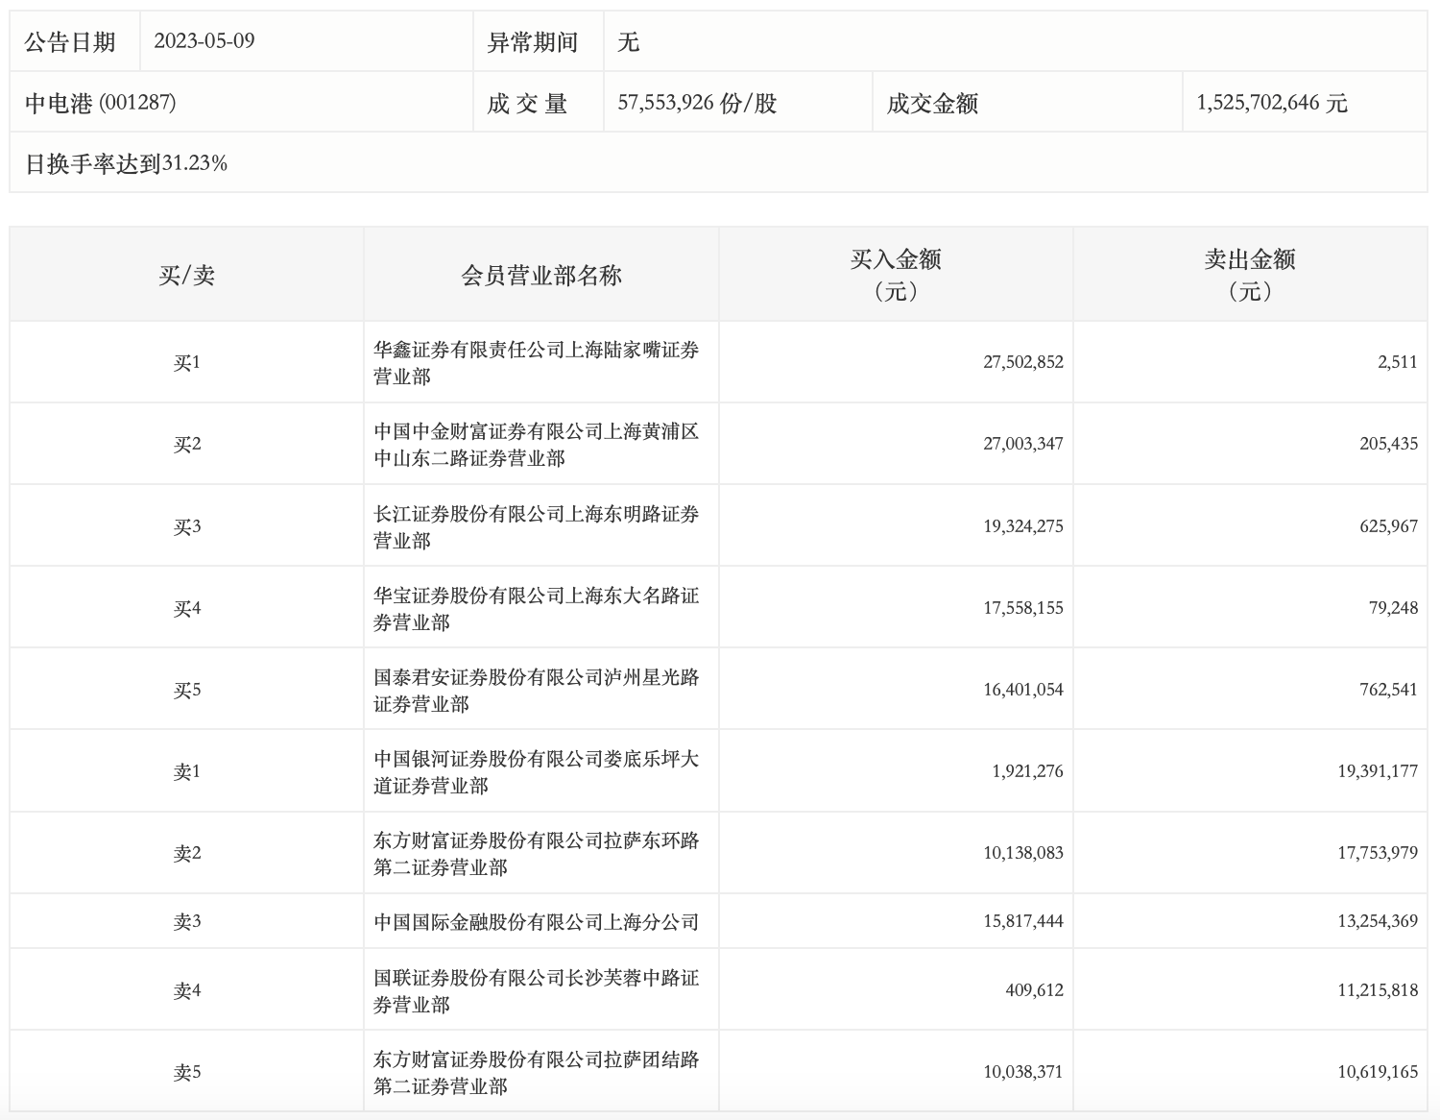
Task: Click buy amount 10,138,083
Action: click(1023, 853)
